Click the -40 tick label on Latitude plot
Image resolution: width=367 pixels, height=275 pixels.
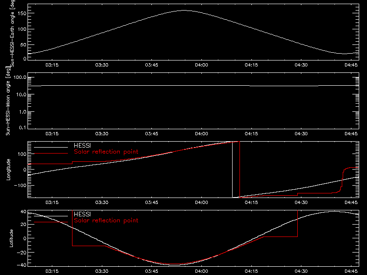[x=22, y=265]
